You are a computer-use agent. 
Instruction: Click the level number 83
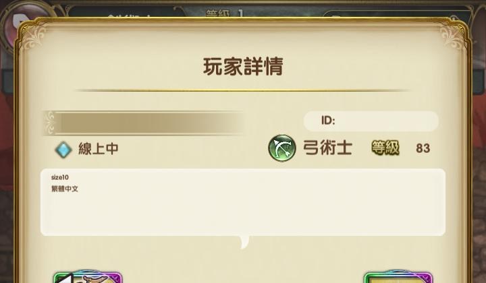point(423,148)
